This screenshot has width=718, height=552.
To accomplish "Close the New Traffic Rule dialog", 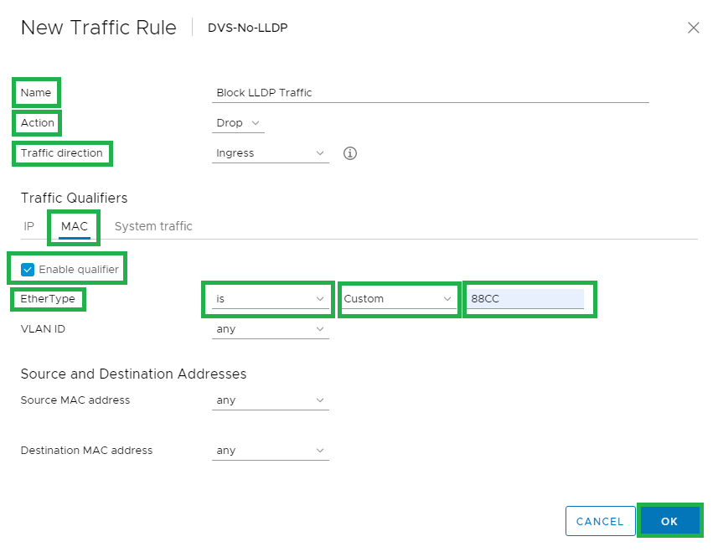I will pos(694,28).
